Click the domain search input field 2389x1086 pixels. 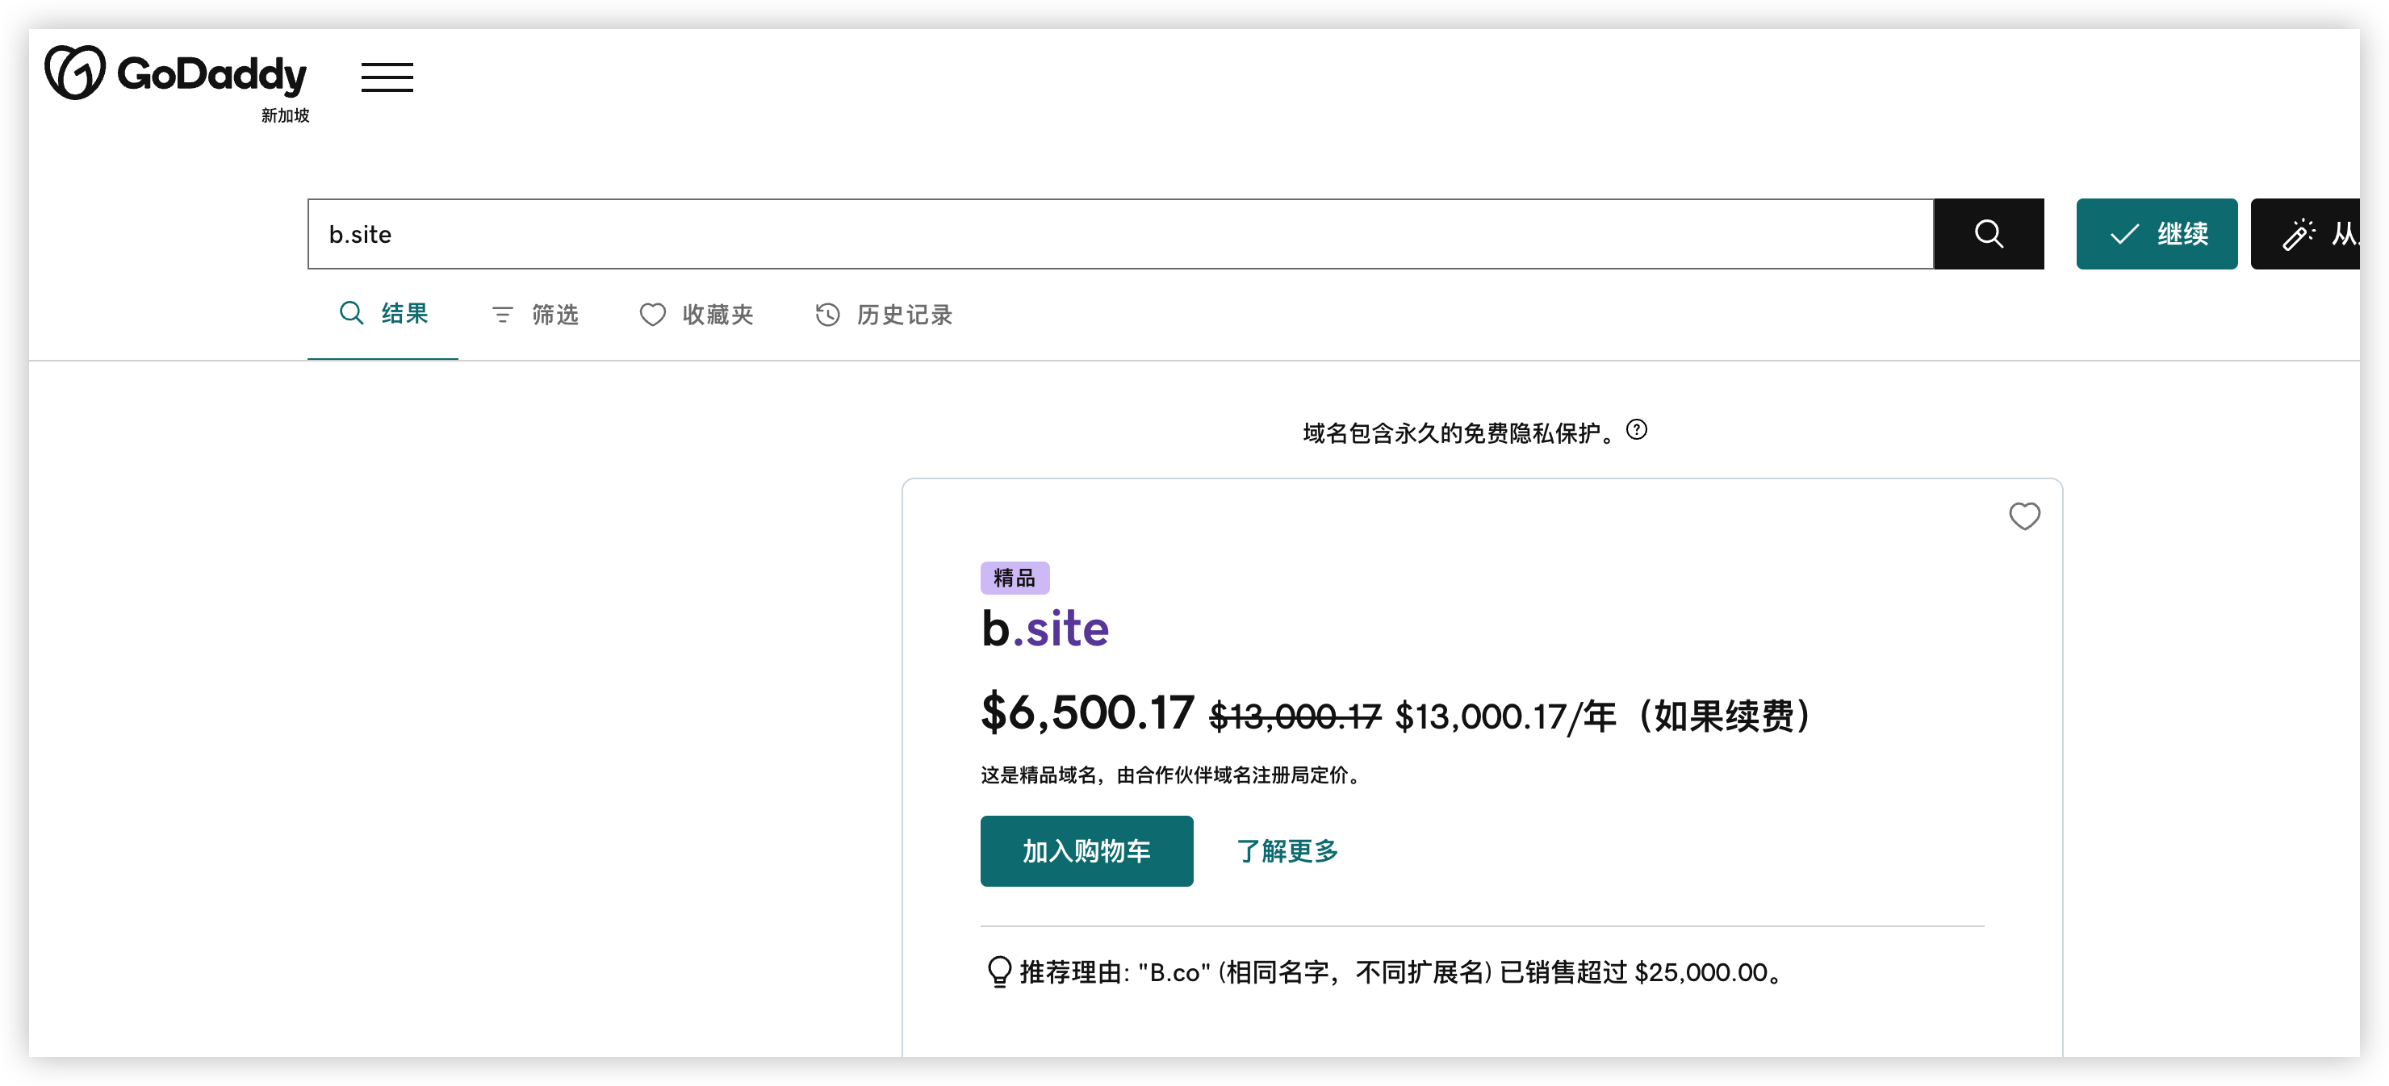tap(1113, 234)
